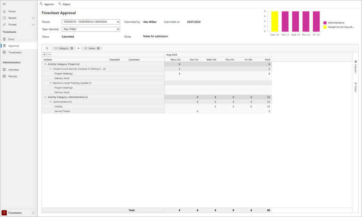Viewport: 362px width, 217px height.
Task: Click the magenta Fri 16 chart bar
Action: [316, 21]
